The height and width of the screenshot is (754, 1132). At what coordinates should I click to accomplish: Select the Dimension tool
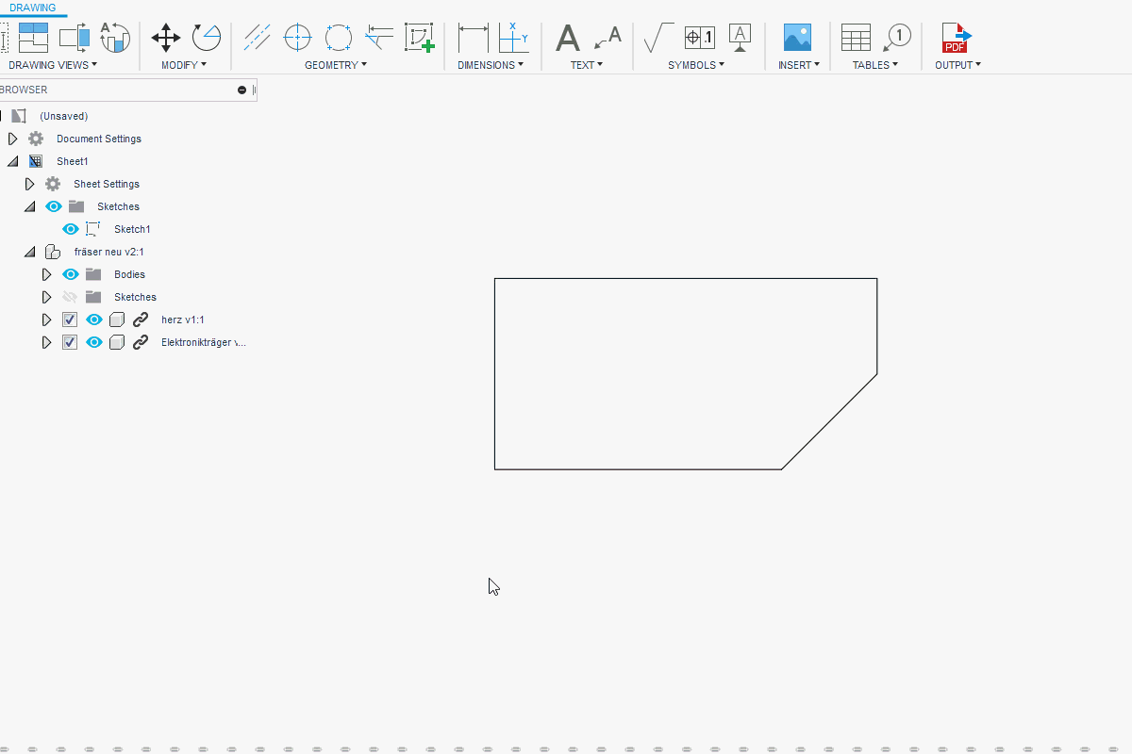[473, 38]
